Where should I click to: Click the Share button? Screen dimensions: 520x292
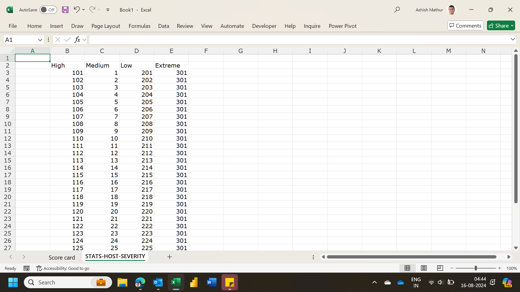point(498,26)
